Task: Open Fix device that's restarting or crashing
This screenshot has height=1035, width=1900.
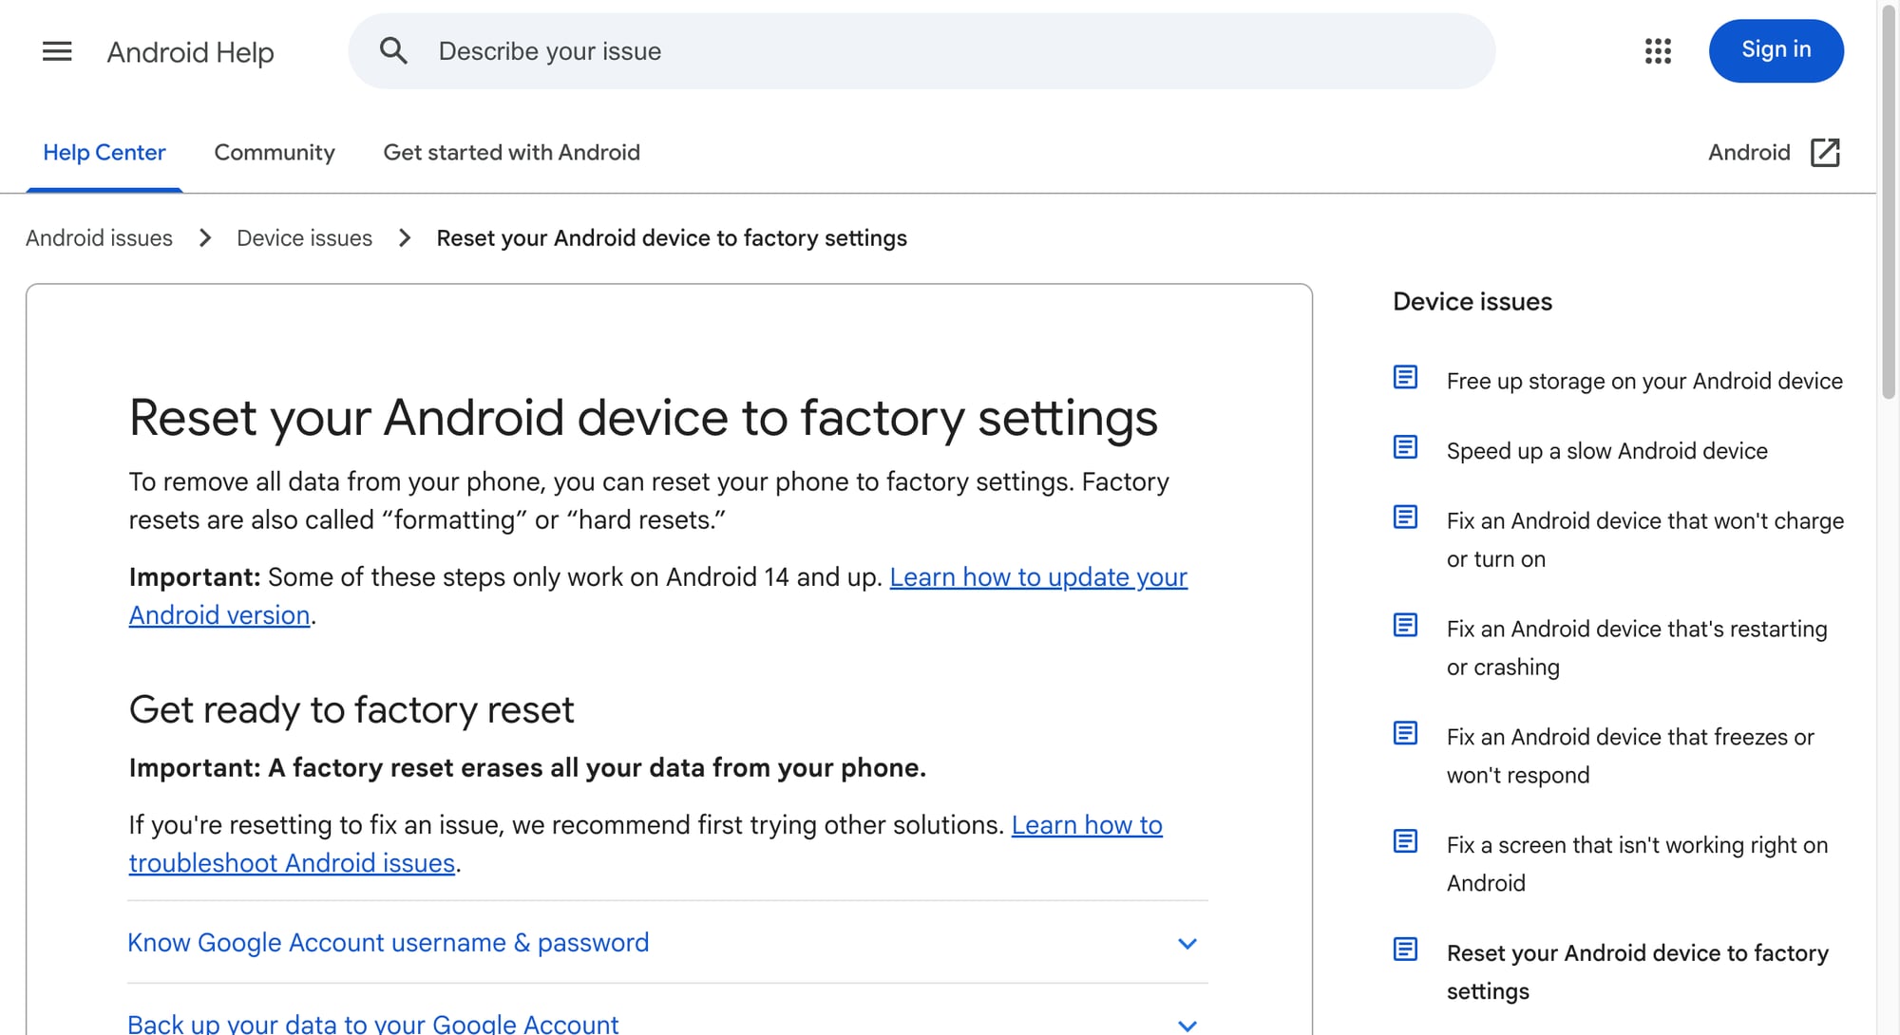Action: click(1637, 648)
